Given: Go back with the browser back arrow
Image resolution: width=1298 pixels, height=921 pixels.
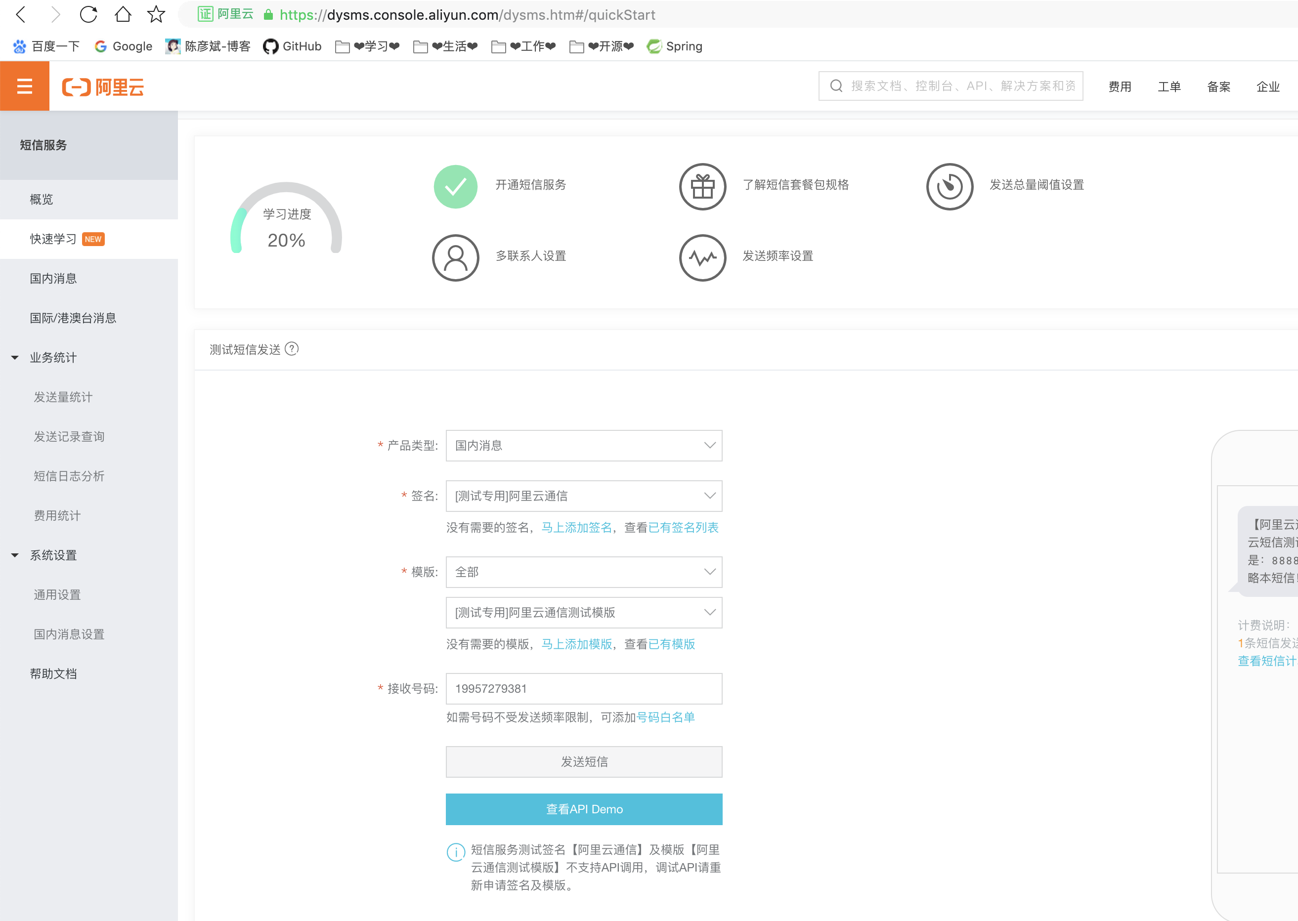Looking at the screenshot, I should pos(21,14).
